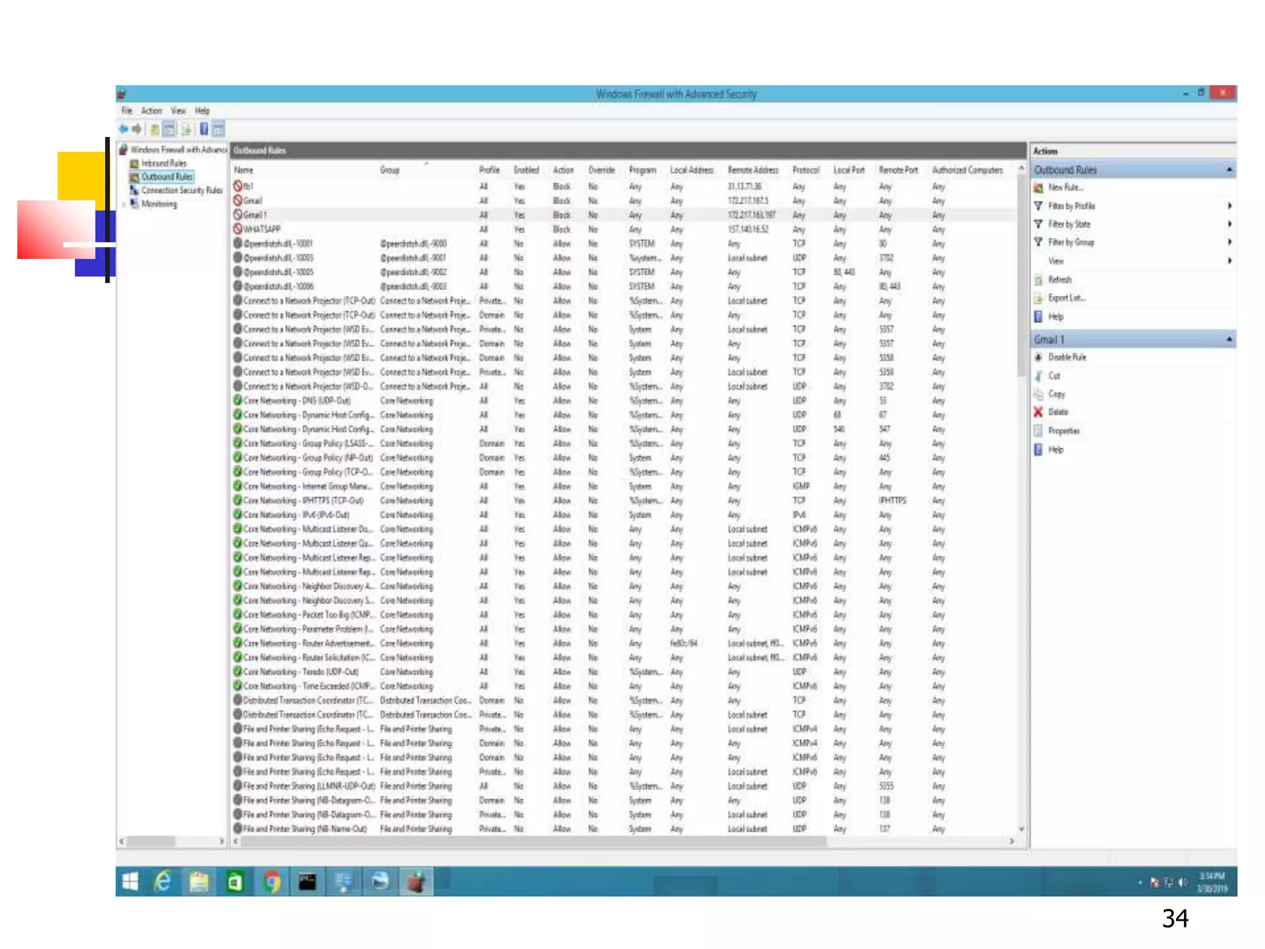Open the Filter by State submenu arrow
The height and width of the screenshot is (949, 1265).
click(1229, 224)
